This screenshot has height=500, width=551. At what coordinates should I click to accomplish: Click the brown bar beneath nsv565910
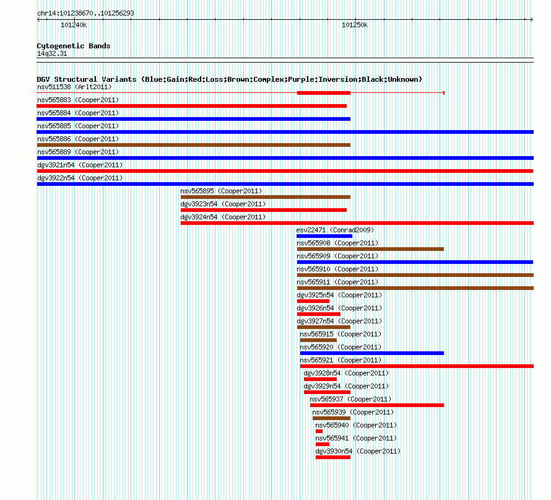(415, 275)
